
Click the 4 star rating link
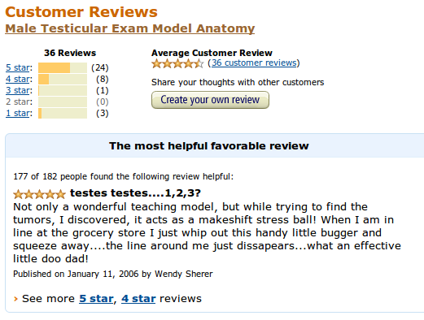18,79
